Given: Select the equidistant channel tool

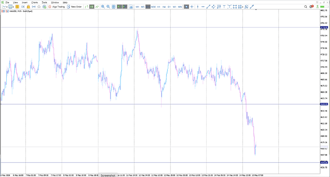Looking at the screenshot, I should coord(213,7).
